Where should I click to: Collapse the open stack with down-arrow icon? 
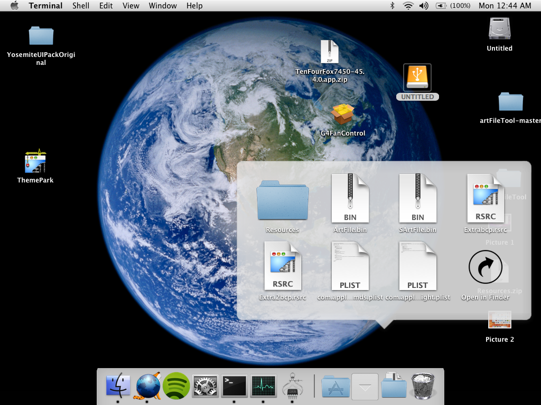pos(365,387)
